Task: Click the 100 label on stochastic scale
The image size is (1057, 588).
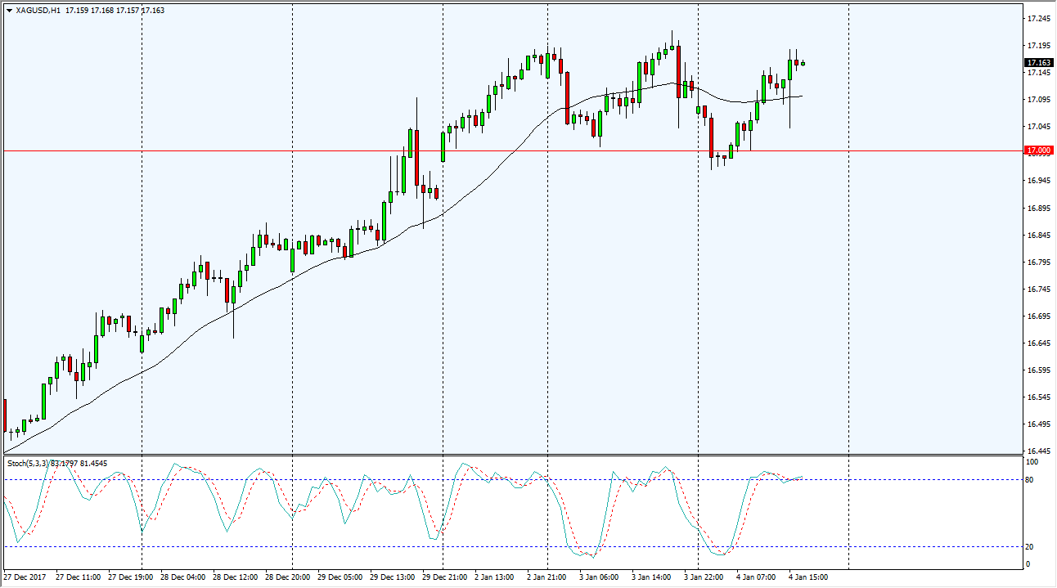Action: click(1031, 463)
